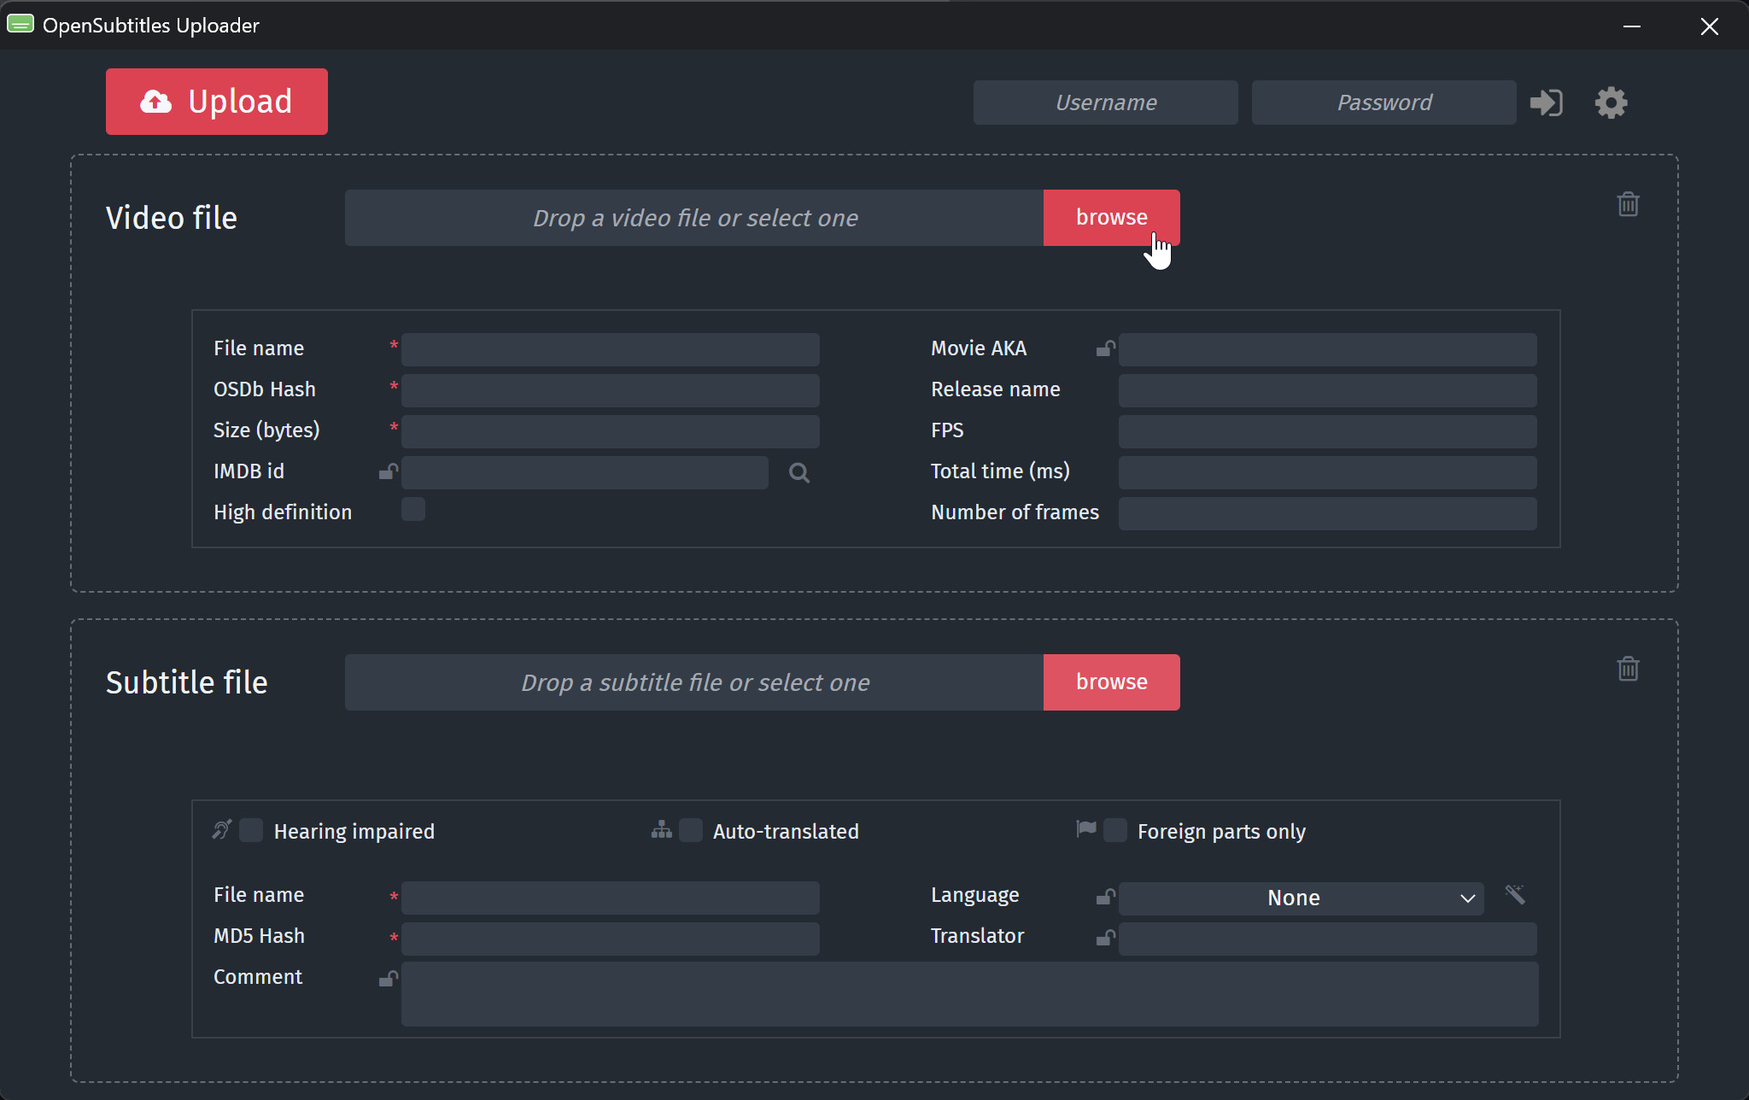Toggle lock icon beside Movie AKA
This screenshot has height=1100, width=1749.
tap(1106, 348)
